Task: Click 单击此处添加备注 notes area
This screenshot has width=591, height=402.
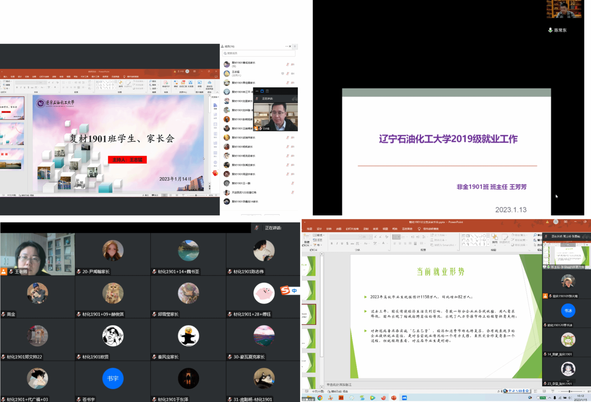Action: click(339, 385)
